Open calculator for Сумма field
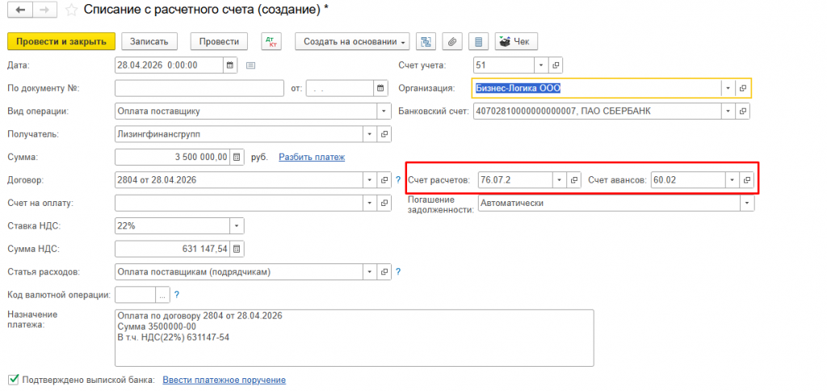This screenshot has width=827, height=391. click(x=237, y=158)
